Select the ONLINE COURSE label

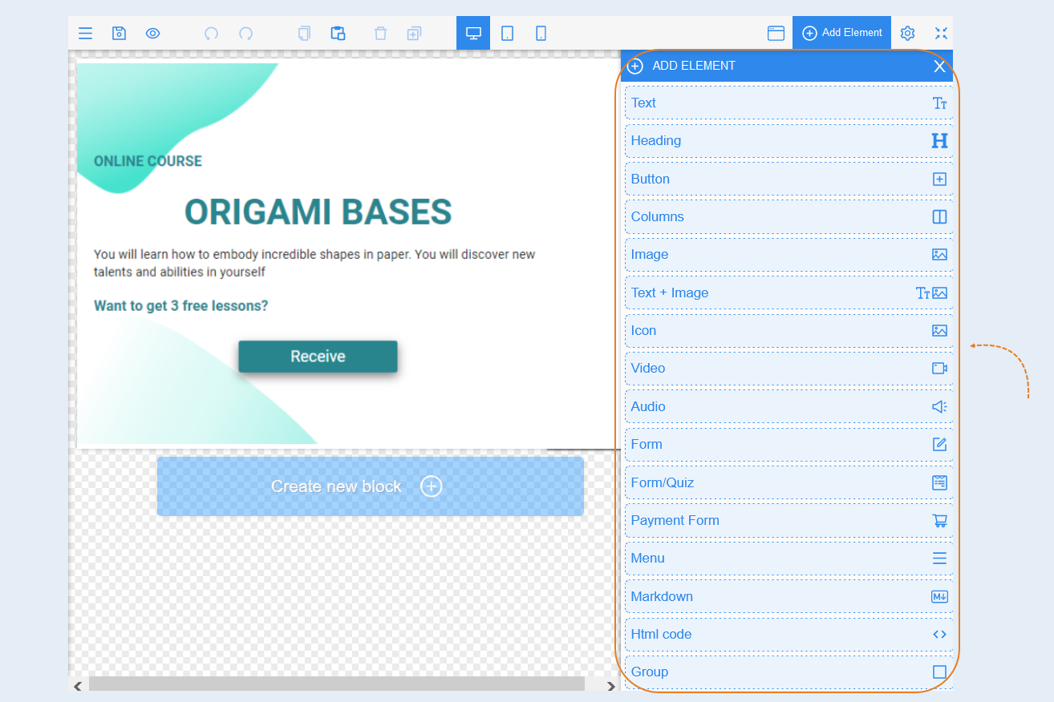point(148,161)
